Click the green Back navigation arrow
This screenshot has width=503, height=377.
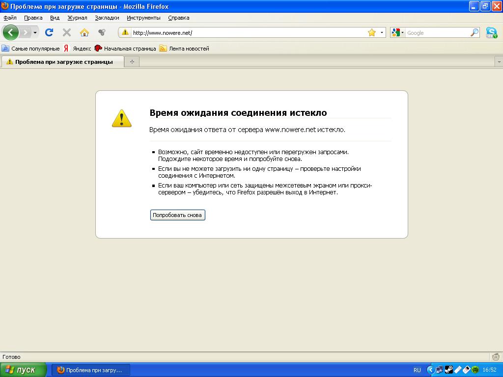[10, 32]
